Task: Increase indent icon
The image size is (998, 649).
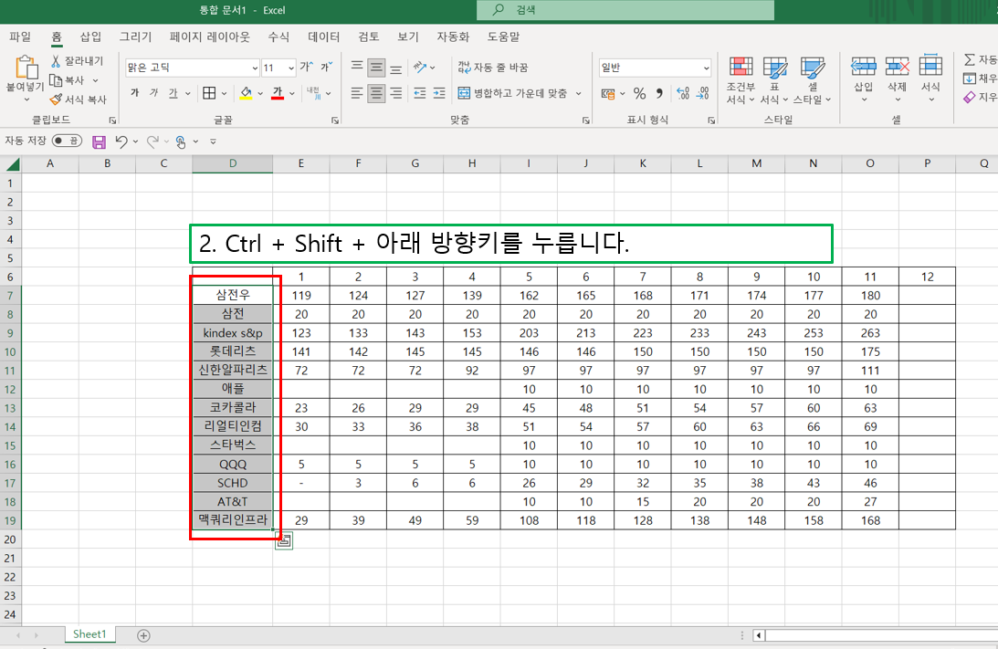Action: pyautogui.click(x=439, y=93)
